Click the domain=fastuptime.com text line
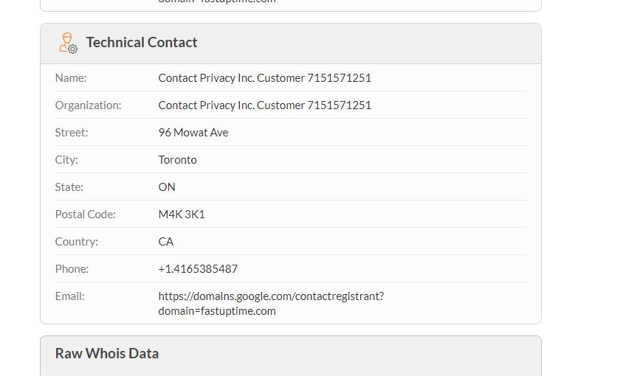 coord(217,311)
